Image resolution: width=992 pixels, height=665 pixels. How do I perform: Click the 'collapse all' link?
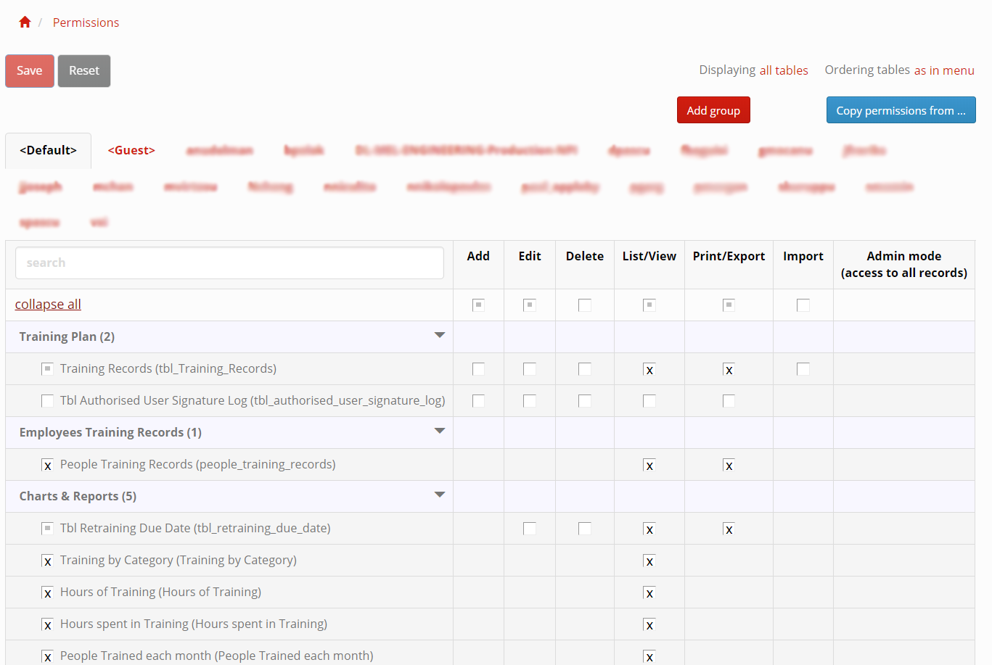click(47, 304)
